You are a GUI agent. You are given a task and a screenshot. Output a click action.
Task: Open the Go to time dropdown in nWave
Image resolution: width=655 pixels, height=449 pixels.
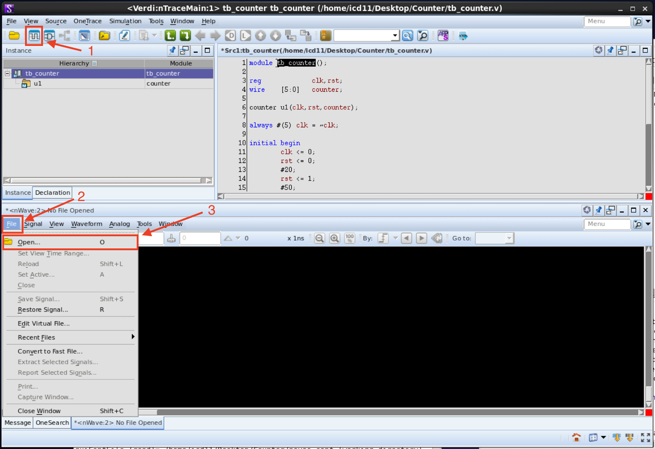point(509,238)
